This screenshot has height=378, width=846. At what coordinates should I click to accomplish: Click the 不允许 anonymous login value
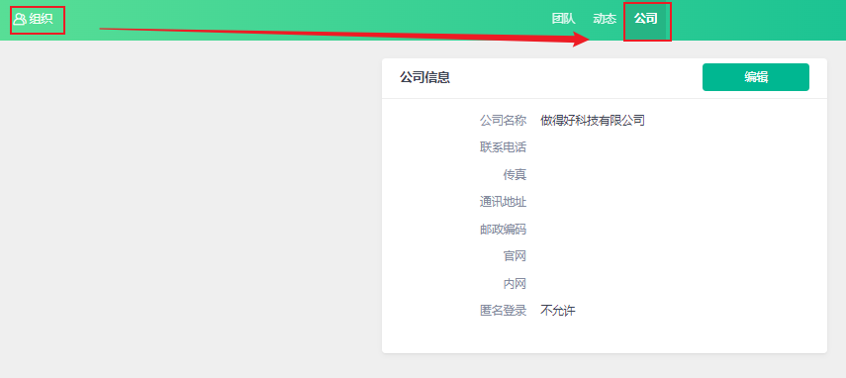pyautogui.click(x=558, y=311)
